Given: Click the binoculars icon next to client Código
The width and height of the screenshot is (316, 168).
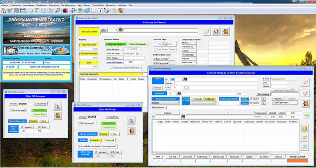Looking at the screenshot, I should 121,30.
